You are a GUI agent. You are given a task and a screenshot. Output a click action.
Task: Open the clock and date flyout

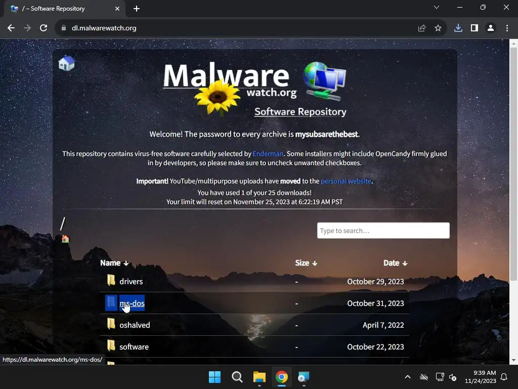click(481, 377)
